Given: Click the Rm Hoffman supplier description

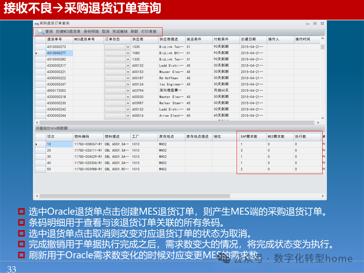Looking at the screenshot, I should (171, 78).
